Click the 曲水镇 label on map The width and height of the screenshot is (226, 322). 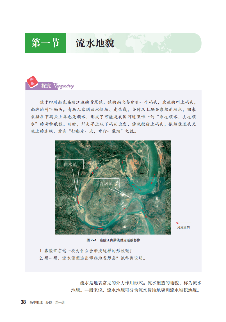click(70, 164)
